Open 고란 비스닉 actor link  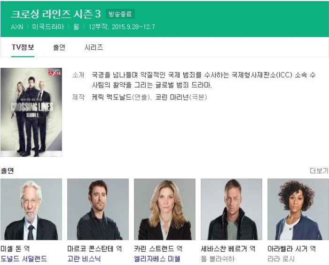(x=84, y=258)
